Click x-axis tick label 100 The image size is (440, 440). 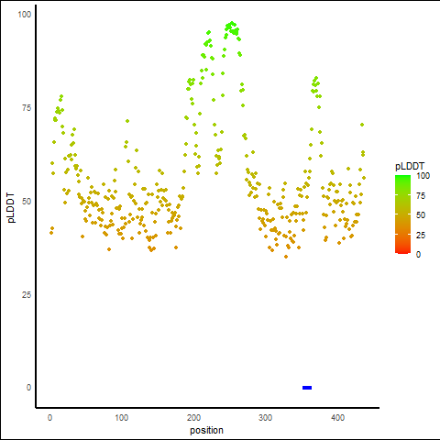pos(122,418)
